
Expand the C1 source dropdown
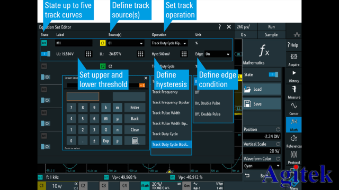(126, 43)
